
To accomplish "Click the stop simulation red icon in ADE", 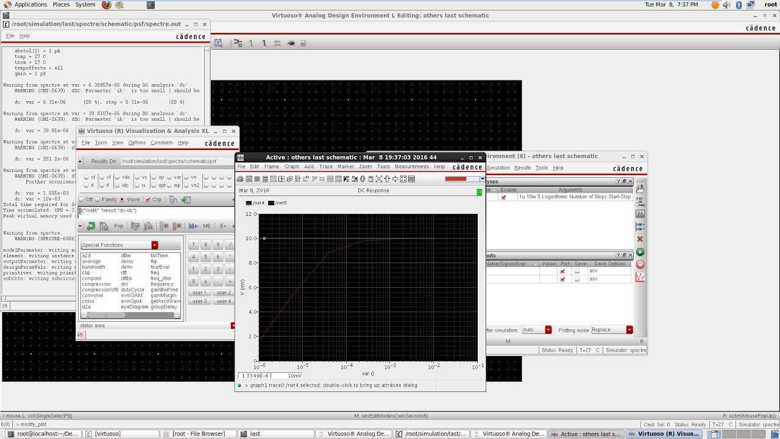I will point(640,264).
